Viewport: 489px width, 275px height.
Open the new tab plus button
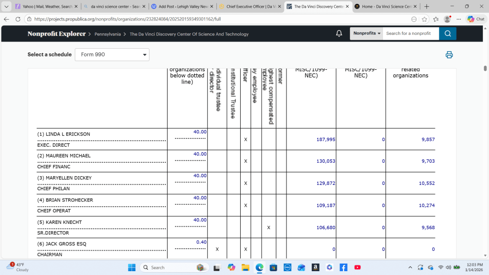click(426, 7)
